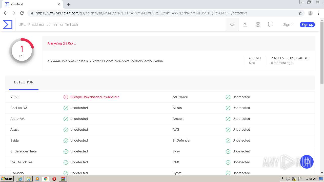Focus the URL, IP address, domain search field

click(x=120, y=25)
